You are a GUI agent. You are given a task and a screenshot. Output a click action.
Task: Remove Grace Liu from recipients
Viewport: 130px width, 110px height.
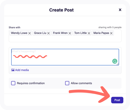coord(48,33)
